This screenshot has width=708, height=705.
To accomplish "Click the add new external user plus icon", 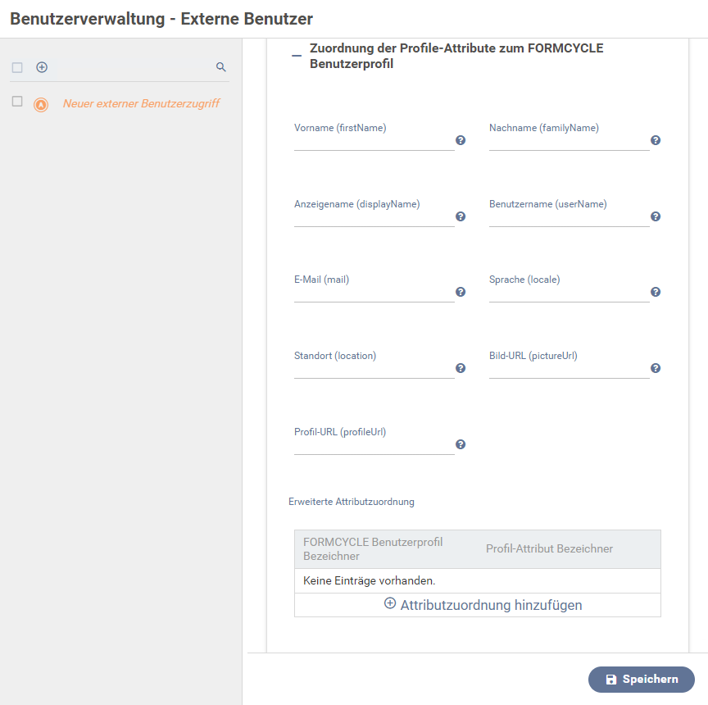I will [x=42, y=67].
